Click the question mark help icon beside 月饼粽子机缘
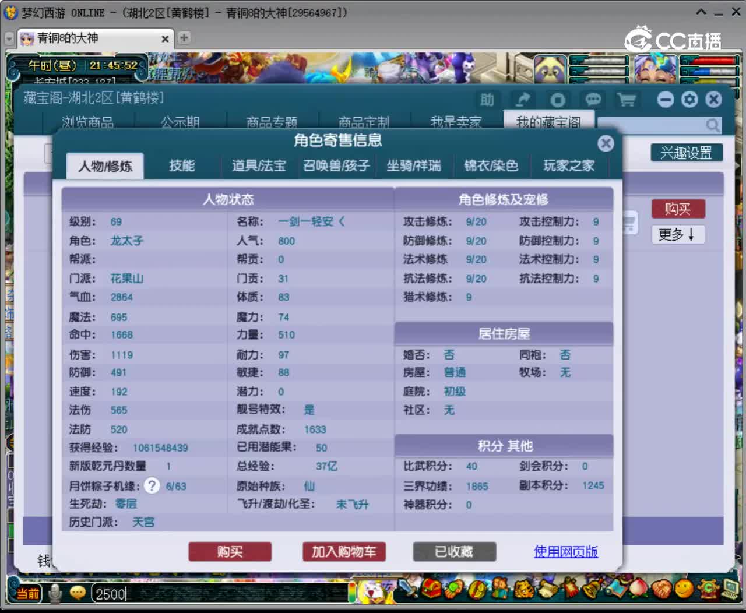Screen dimensions: 746x613 click(152, 485)
